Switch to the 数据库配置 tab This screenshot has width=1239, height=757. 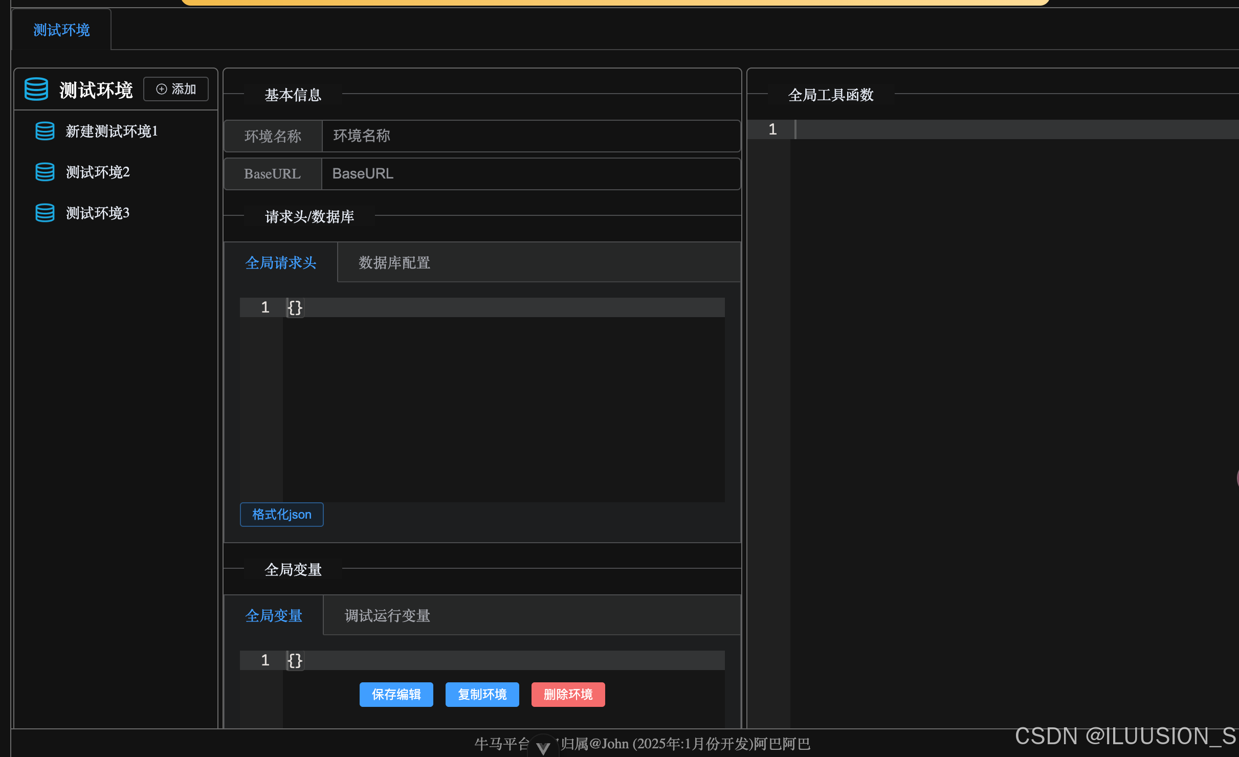394,262
